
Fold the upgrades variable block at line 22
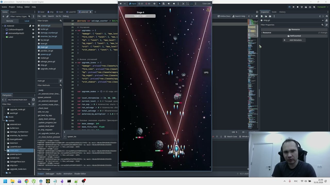coord(76,31)
